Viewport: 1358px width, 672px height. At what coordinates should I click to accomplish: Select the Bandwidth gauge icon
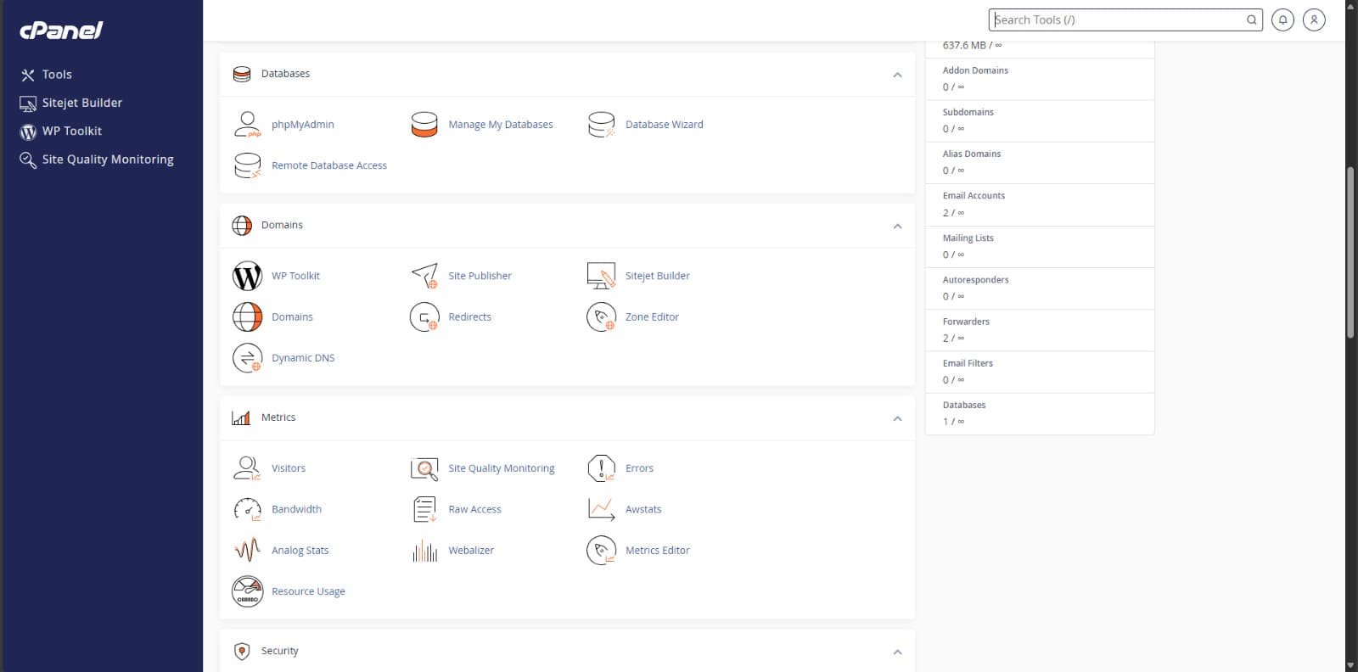(247, 509)
